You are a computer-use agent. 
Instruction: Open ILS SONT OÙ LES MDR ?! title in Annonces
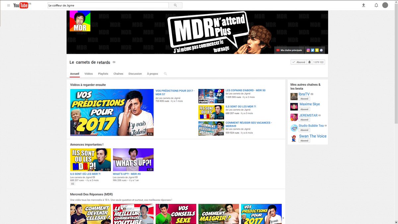[x=85, y=174]
